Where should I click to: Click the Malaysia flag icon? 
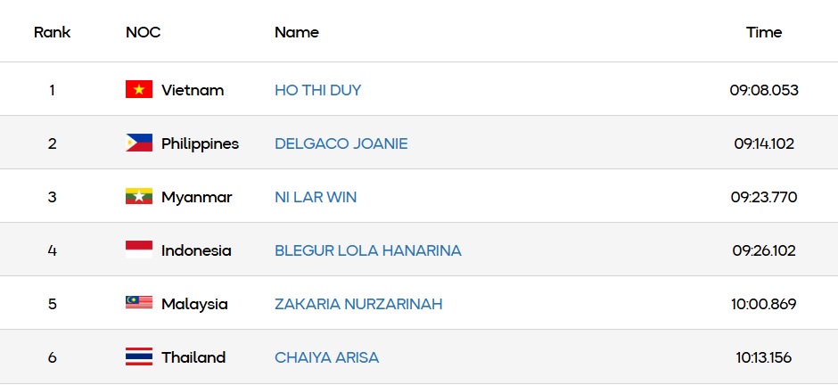[139, 303]
